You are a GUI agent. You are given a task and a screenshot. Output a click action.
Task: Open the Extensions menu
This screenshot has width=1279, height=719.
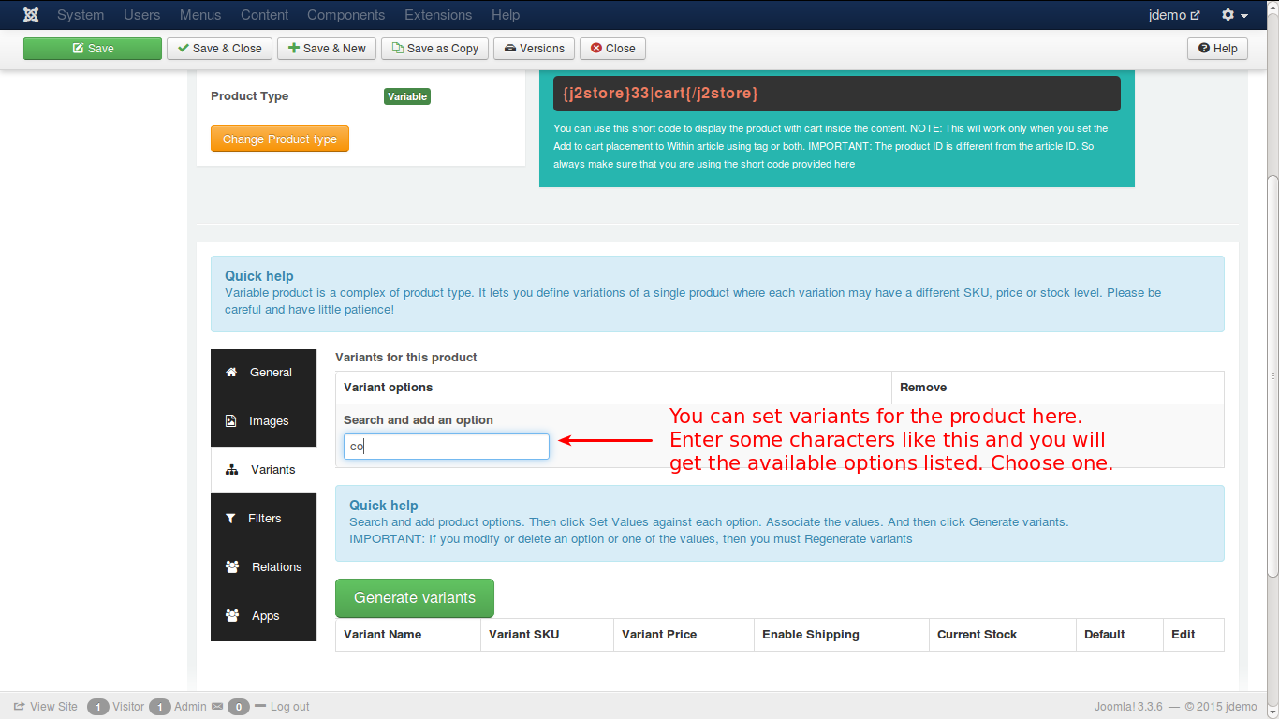[x=438, y=15]
